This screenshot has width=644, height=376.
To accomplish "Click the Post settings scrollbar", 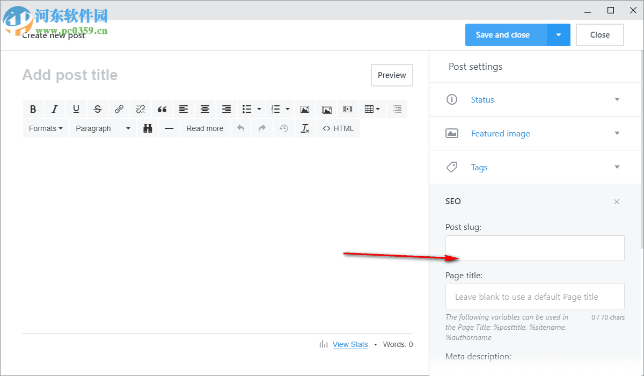I will pos(641,150).
